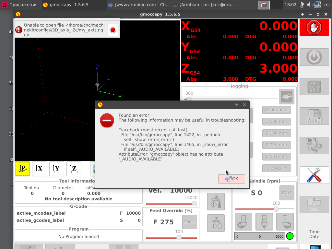Open manual jog mode icon
The image size is (332, 249).
point(314,86)
